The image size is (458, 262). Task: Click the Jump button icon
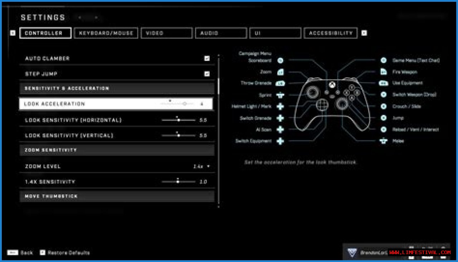(x=384, y=118)
